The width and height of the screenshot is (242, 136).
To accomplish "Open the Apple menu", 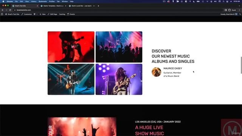I will pos(3,2).
